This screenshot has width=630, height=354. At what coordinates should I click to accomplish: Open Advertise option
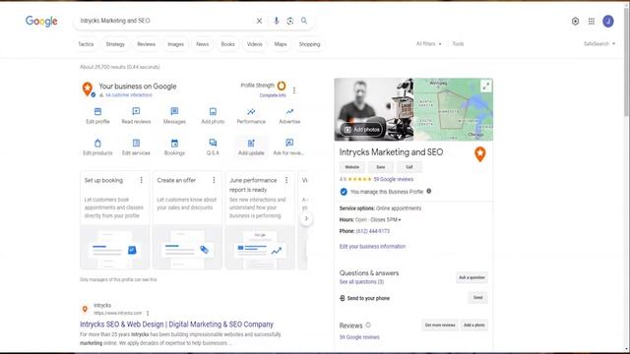(289, 116)
